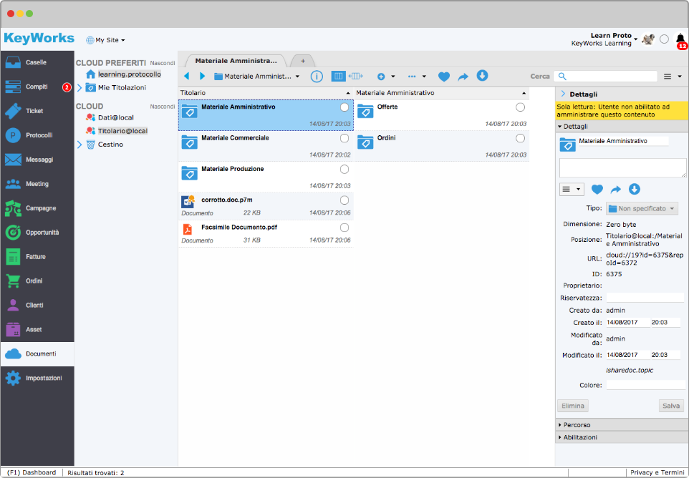This screenshot has height=478, width=689.
Task: Select Dati@local in the cloud tree
Action: point(116,117)
